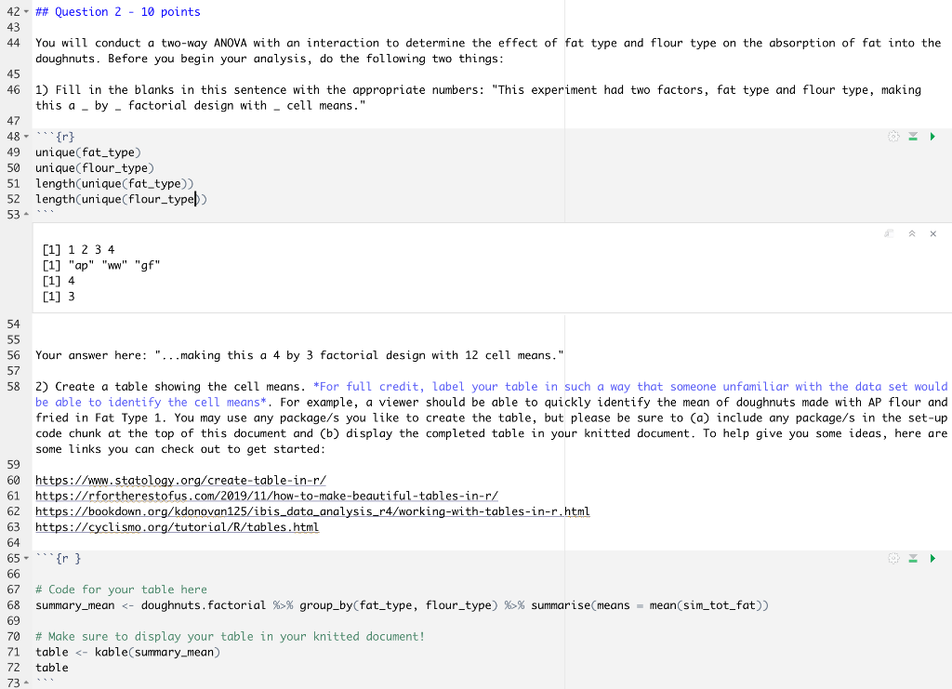Place cursor in 'unique(flour_type)' on line 50
The height and width of the screenshot is (689, 952).
pos(95,168)
